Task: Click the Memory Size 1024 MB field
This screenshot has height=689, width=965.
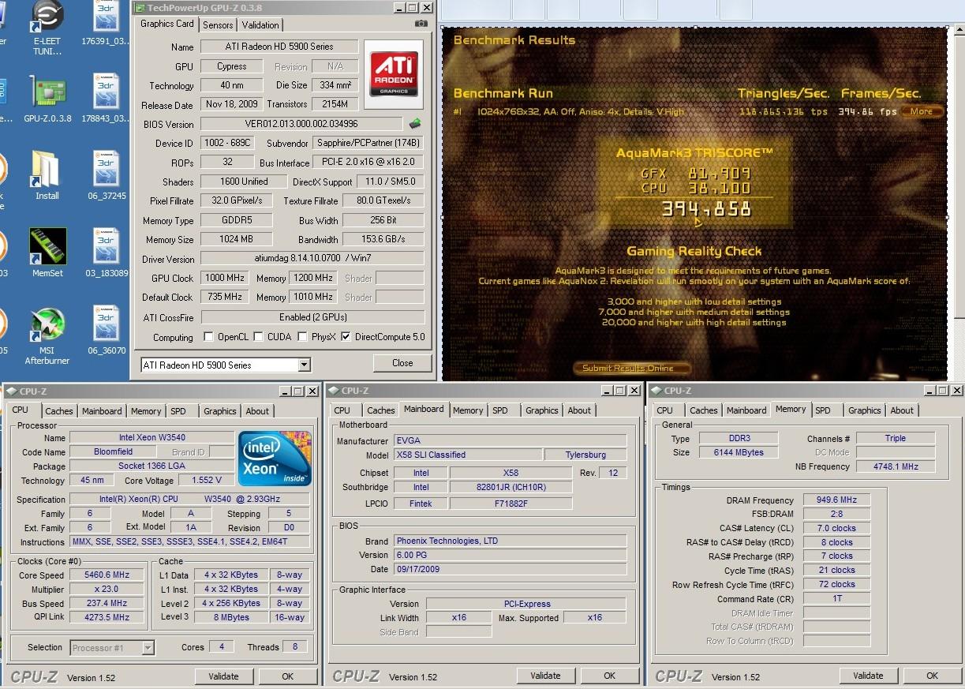Action: click(237, 239)
